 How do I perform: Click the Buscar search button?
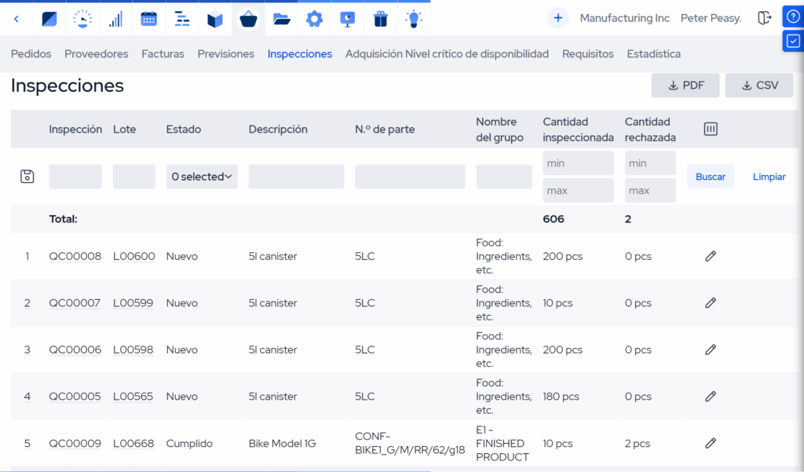click(710, 176)
